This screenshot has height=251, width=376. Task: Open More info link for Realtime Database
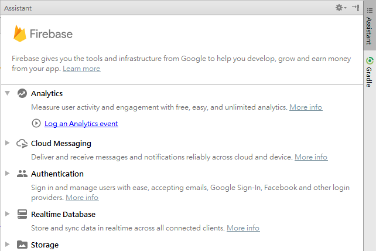click(243, 228)
